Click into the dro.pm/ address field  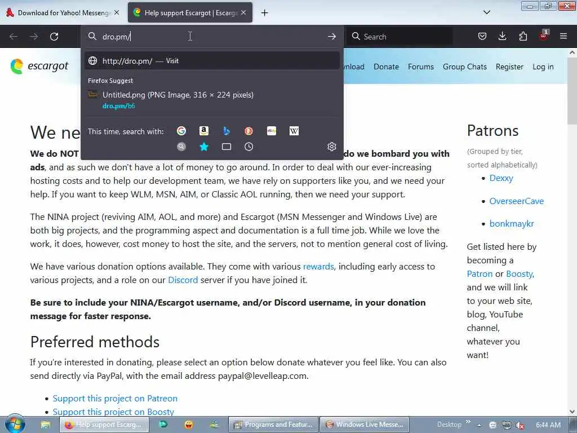point(212,37)
